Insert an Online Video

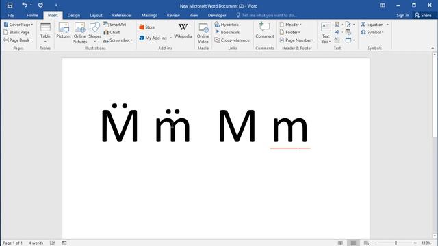203,33
